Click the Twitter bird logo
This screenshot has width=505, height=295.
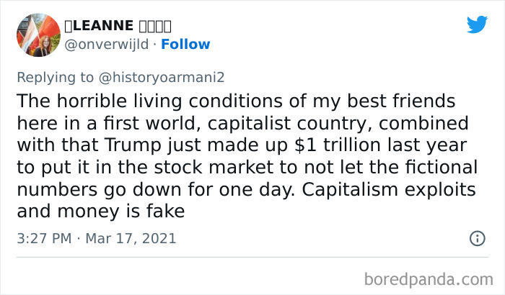click(477, 24)
